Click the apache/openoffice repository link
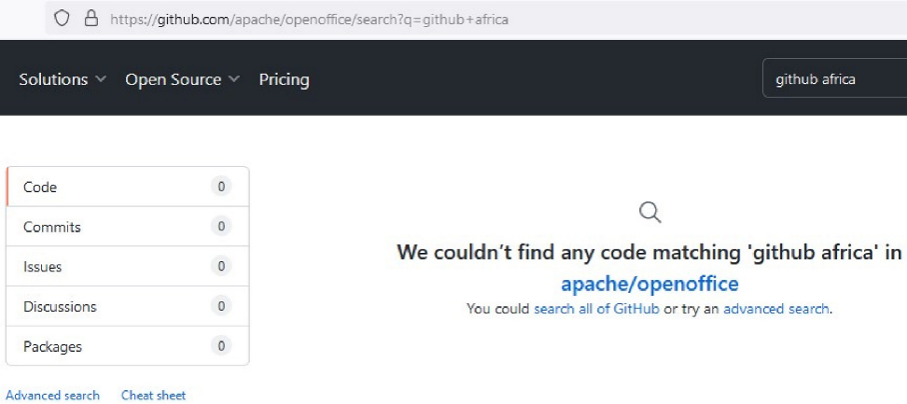This screenshot has height=404, width=907. click(649, 284)
